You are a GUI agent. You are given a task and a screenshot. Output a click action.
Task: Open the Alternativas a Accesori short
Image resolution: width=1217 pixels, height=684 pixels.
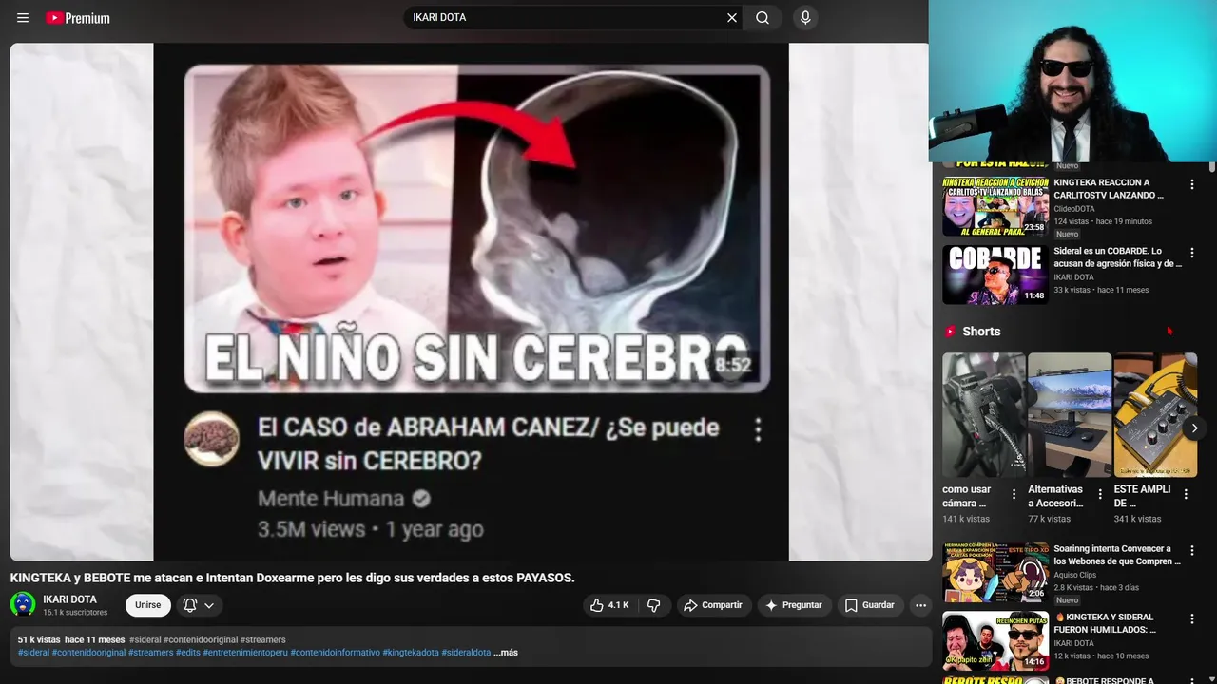click(1070, 414)
